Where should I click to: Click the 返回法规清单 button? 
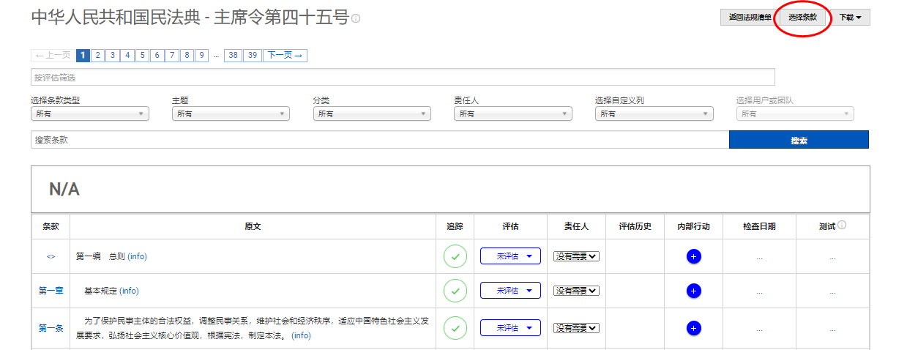tap(750, 17)
